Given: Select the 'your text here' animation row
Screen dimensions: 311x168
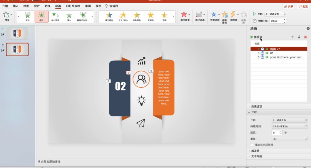Looking at the screenshot, I should pos(279,57).
